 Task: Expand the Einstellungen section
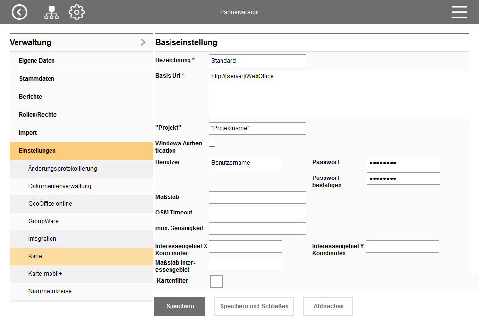(x=81, y=151)
